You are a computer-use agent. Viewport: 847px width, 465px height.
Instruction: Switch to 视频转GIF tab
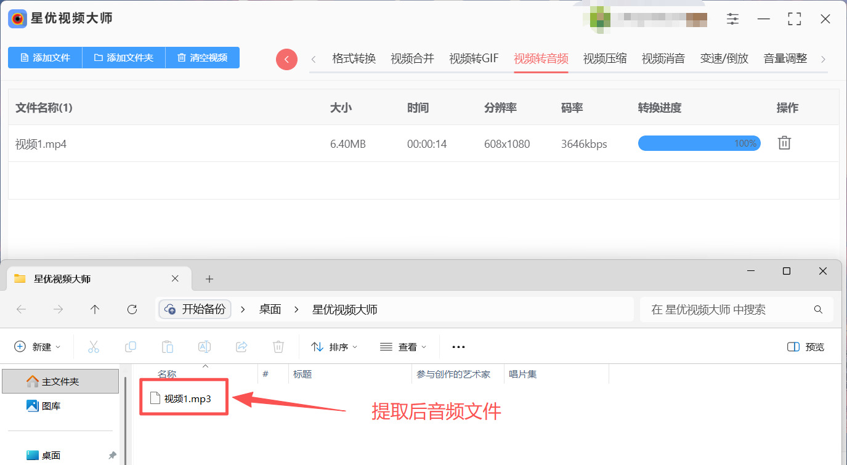(x=474, y=59)
